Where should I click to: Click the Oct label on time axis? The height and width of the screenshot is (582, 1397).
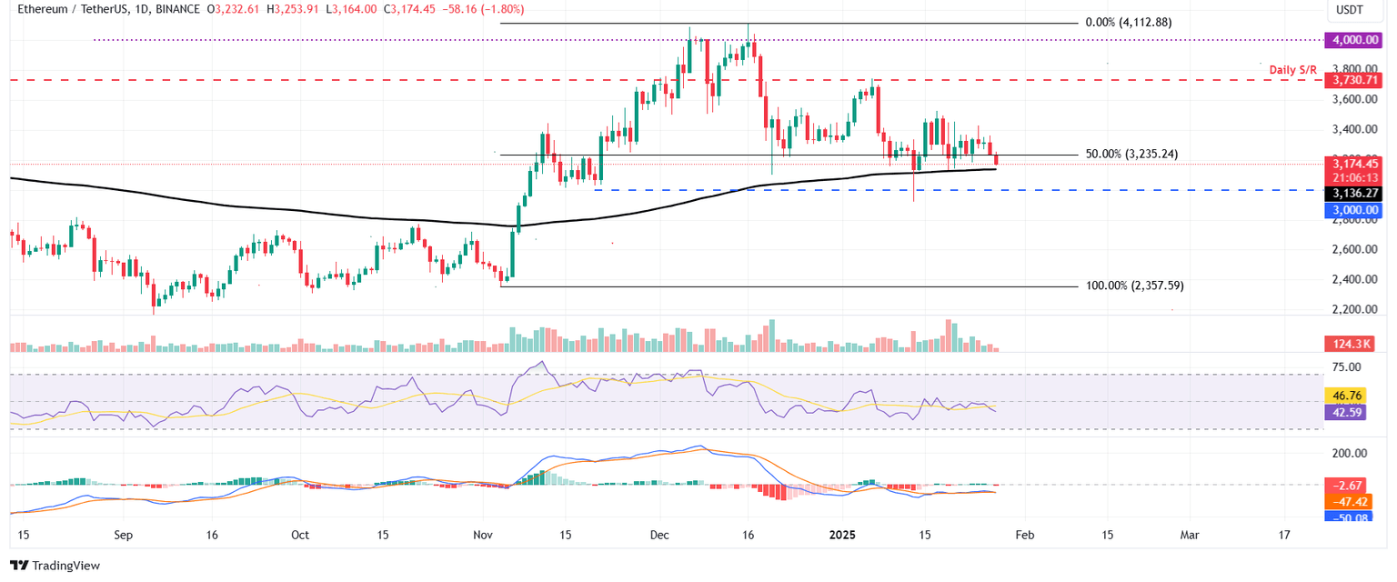click(x=300, y=537)
